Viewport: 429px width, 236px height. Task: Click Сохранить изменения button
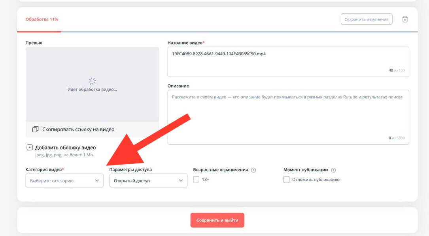(366, 19)
